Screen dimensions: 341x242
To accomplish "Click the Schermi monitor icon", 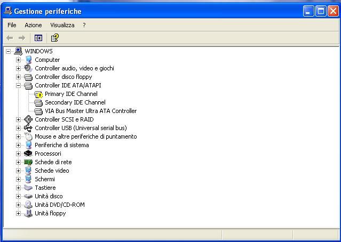I will pos(28,179).
